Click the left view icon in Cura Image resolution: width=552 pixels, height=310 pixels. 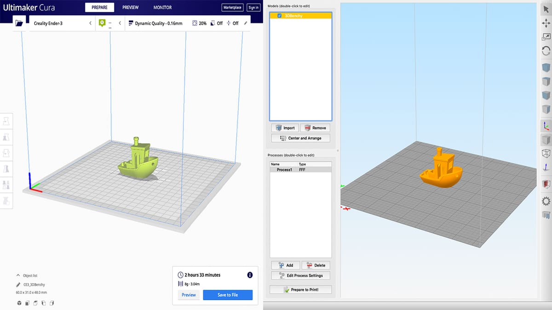[x=44, y=303]
